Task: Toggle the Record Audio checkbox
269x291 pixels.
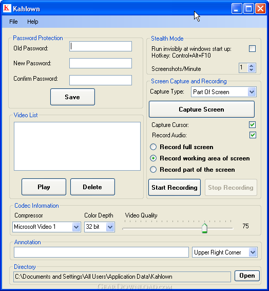Action: 253,135
